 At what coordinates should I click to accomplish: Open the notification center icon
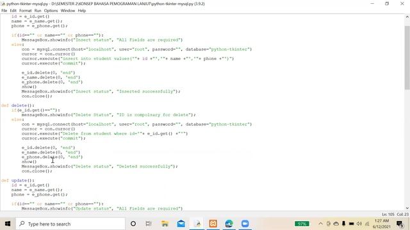(400, 224)
